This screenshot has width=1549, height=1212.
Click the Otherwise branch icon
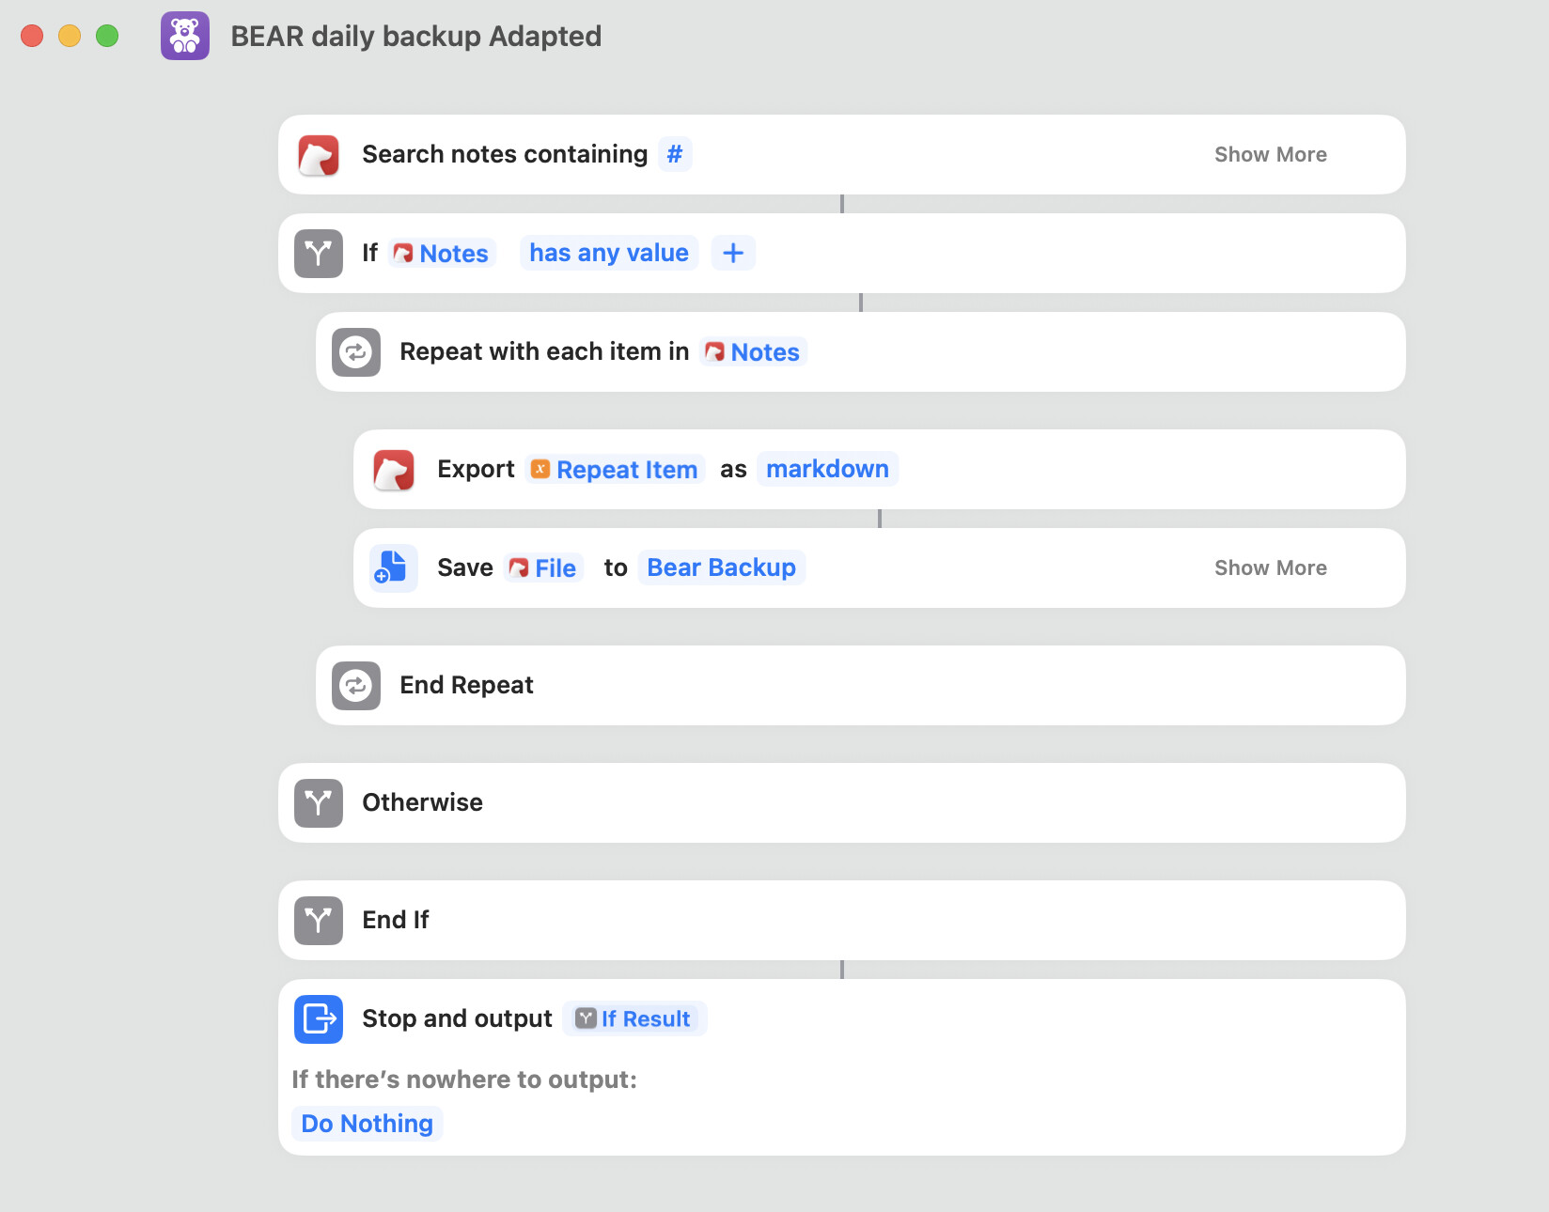(319, 803)
